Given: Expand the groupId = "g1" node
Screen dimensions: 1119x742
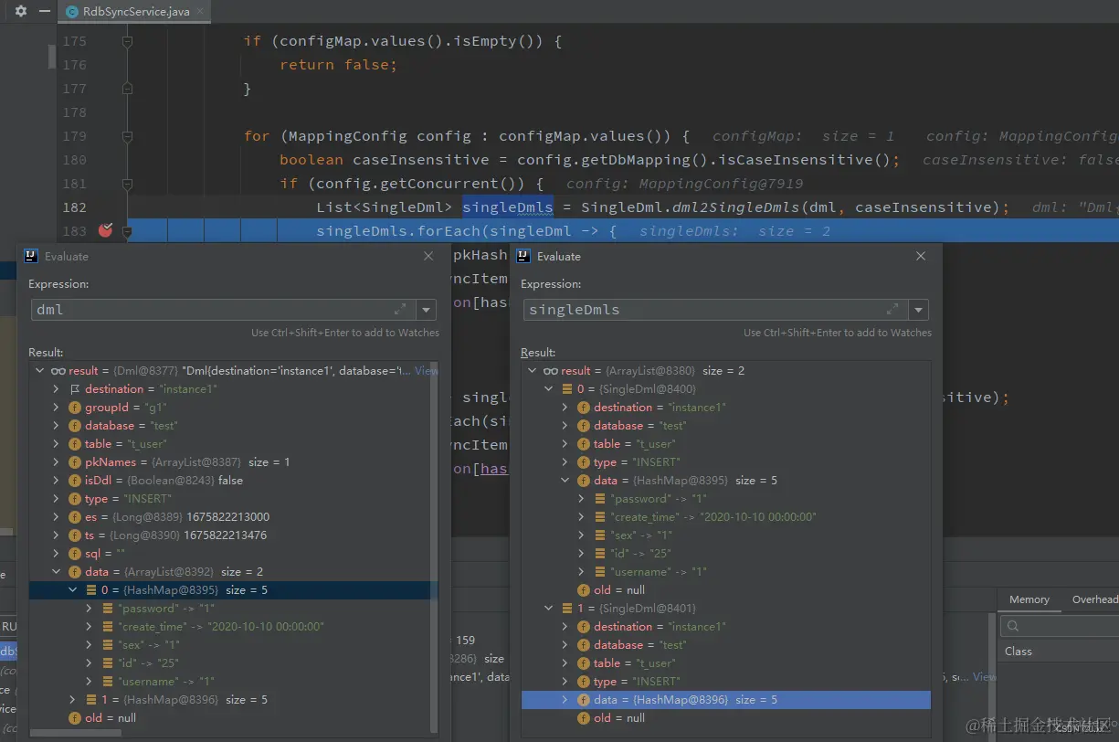Looking at the screenshot, I should tap(58, 408).
